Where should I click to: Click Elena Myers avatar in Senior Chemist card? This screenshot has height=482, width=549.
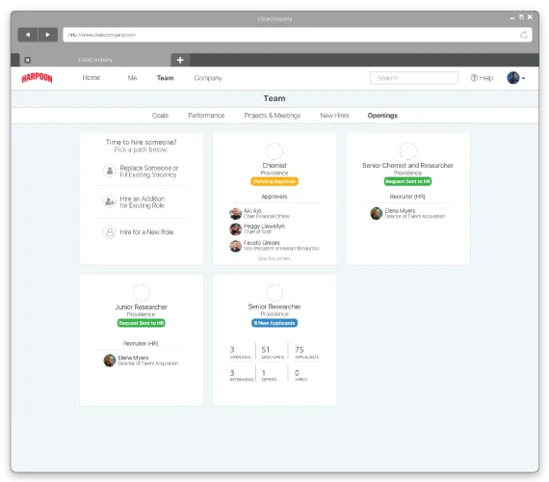[x=377, y=213]
